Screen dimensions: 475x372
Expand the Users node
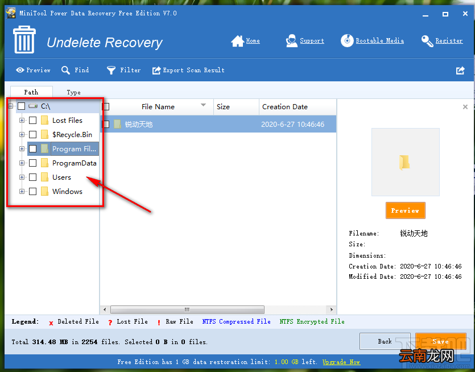pos(22,177)
